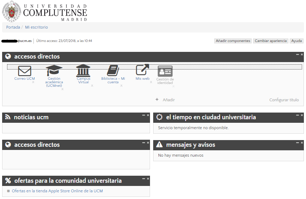Click the Último acceso date text
Screen dimensions: 306x199
[64, 41]
